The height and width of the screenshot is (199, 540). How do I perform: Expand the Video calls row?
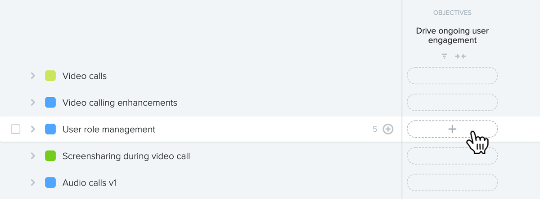click(x=32, y=76)
